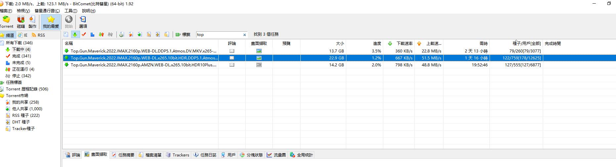This screenshot has height=167, width=616.
Task: Open the 任務日誌 bottom tab
Action: tap(205, 155)
